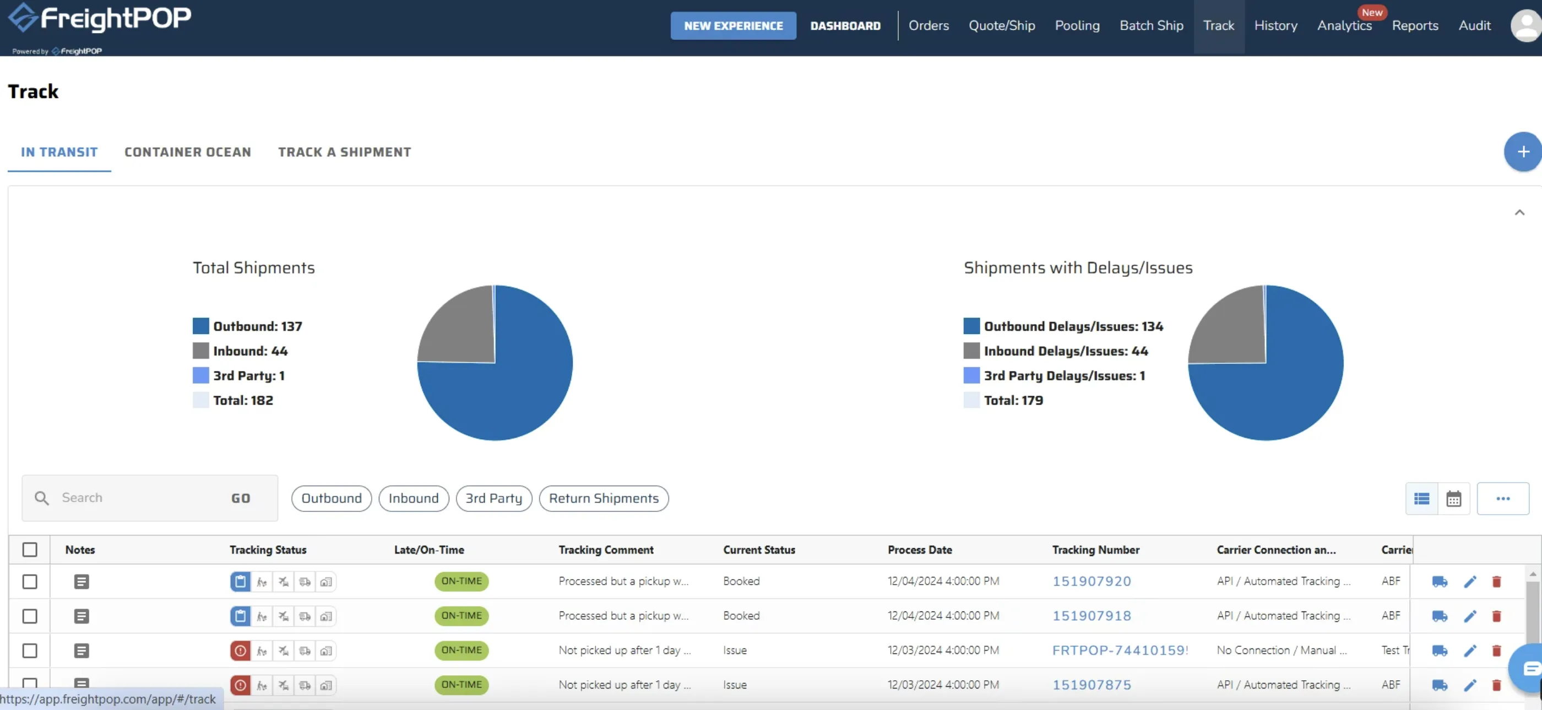Switch to calendar view icon
The width and height of the screenshot is (1542, 710).
point(1454,498)
